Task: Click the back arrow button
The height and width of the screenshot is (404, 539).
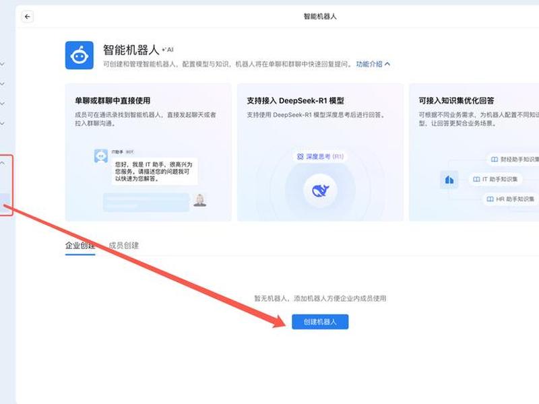Action: click(x=28, y=16)
